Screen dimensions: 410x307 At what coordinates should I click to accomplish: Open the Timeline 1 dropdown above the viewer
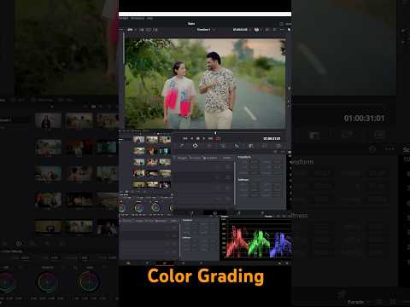205,30
